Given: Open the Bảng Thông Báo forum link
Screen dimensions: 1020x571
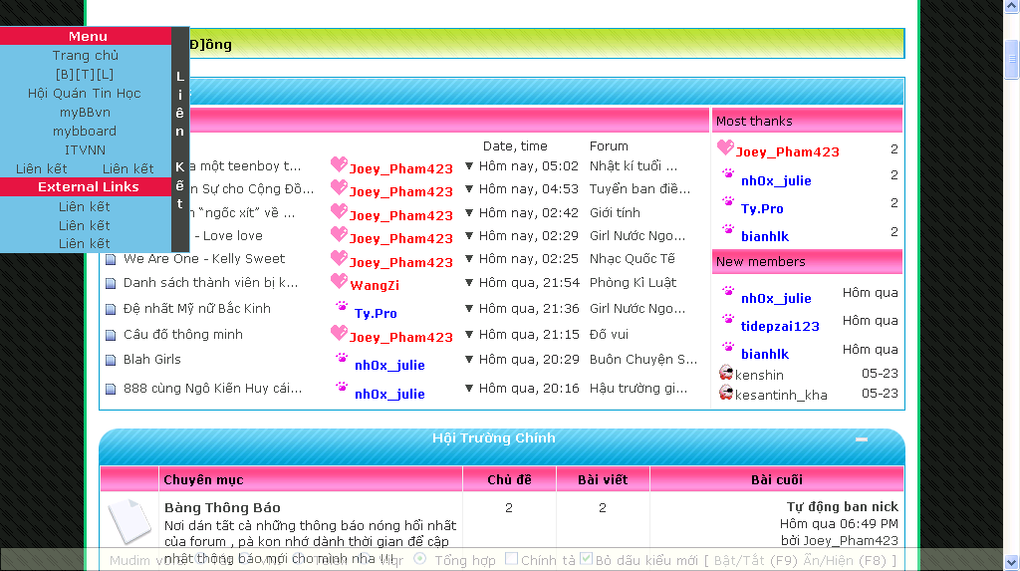Looking at the screenshot, I should (x=222, y=508).
